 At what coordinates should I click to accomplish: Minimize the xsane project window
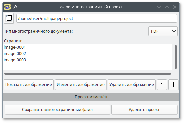[x=159, y=7]
